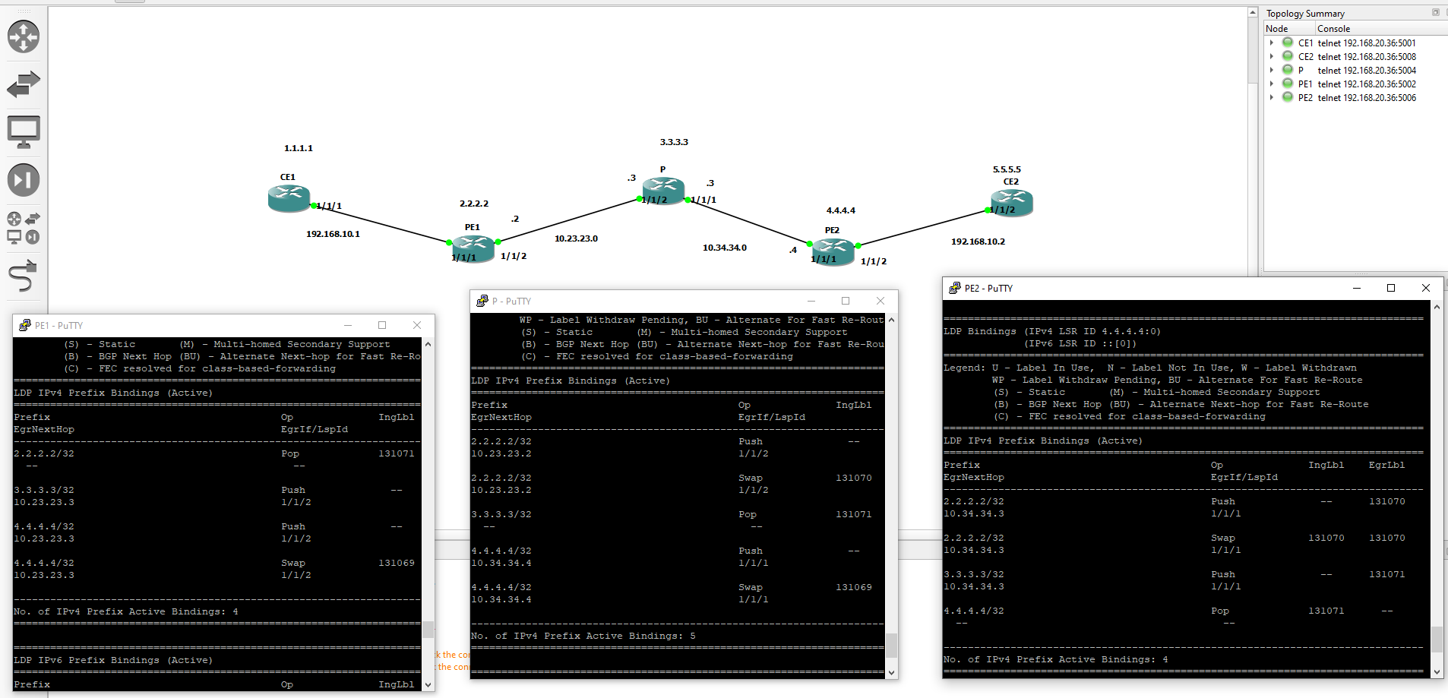Select the CE1 router on the canvas

point(289,198)
